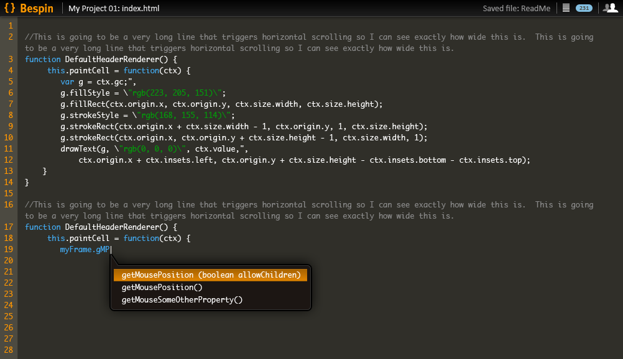
Task: Click the 231 message counter badge
Action: coord(584,8)
